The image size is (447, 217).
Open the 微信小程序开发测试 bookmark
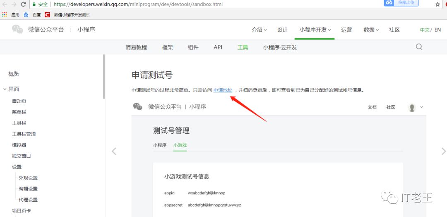72,14
